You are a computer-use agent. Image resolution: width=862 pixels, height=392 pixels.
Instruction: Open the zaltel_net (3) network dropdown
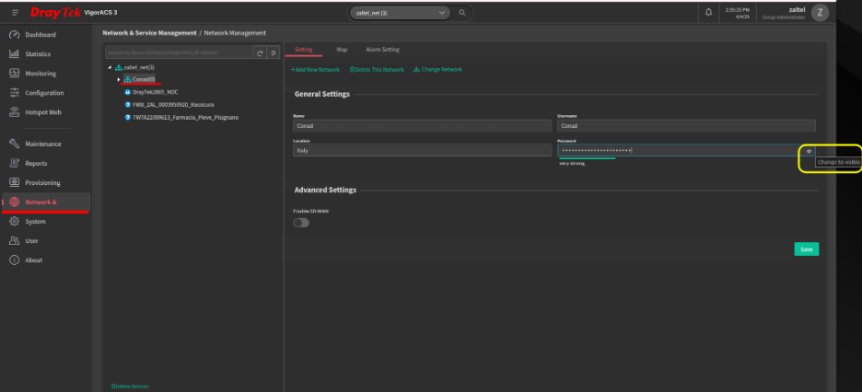tap(400, 12)
